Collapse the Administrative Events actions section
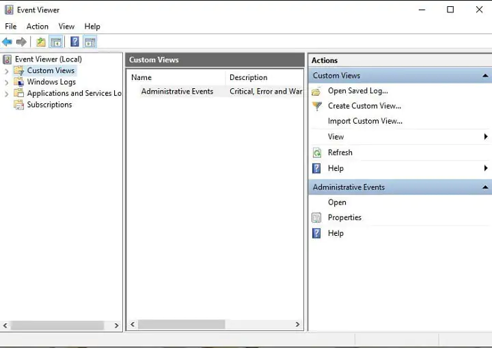The width and height of the screenshot is (492, 348). coord(484,187)
